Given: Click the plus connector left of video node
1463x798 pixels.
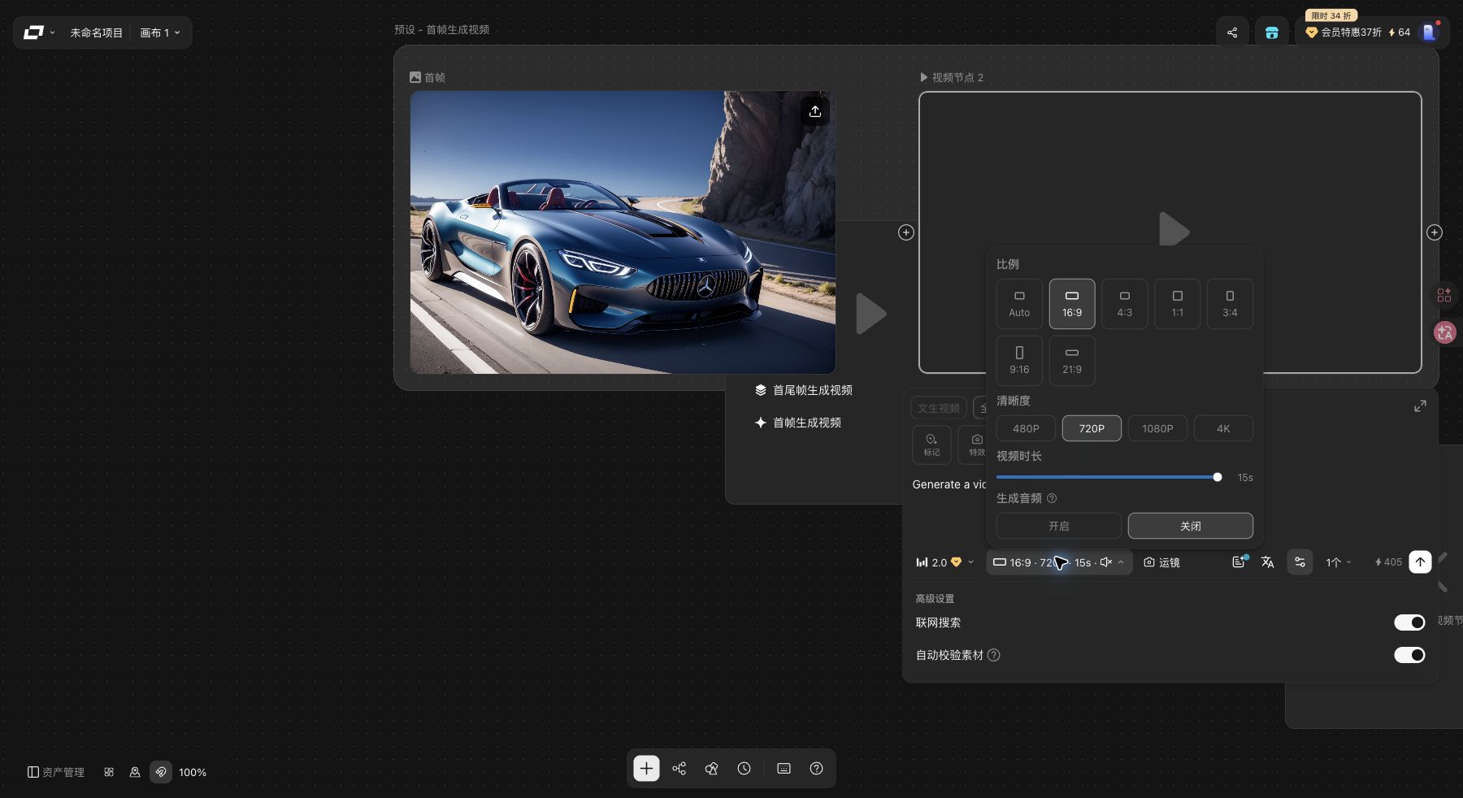Looking at the screenshot, I should click(906, 232).
